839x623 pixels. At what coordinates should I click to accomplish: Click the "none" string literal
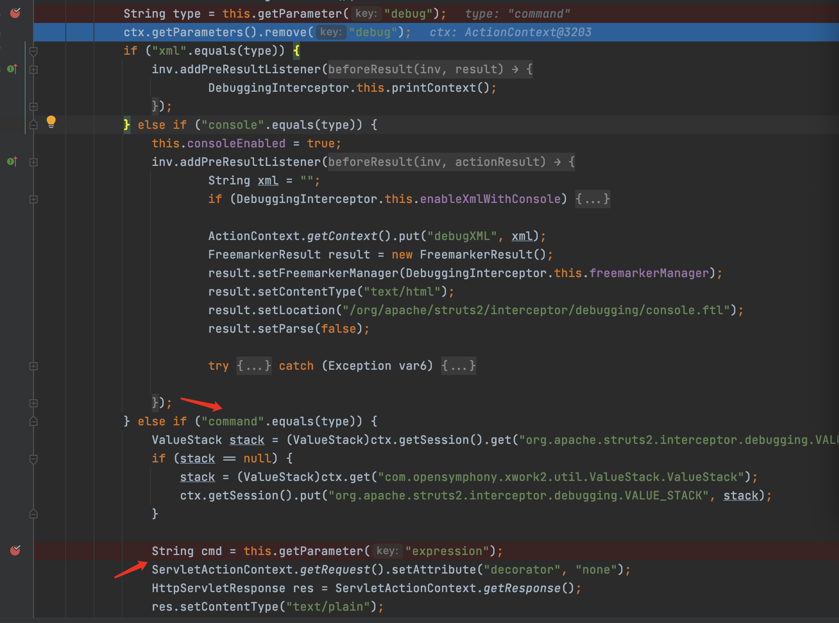click(x=596, y=570)
